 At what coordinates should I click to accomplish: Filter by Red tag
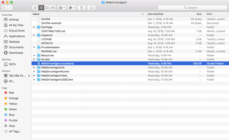coord(11,93)
